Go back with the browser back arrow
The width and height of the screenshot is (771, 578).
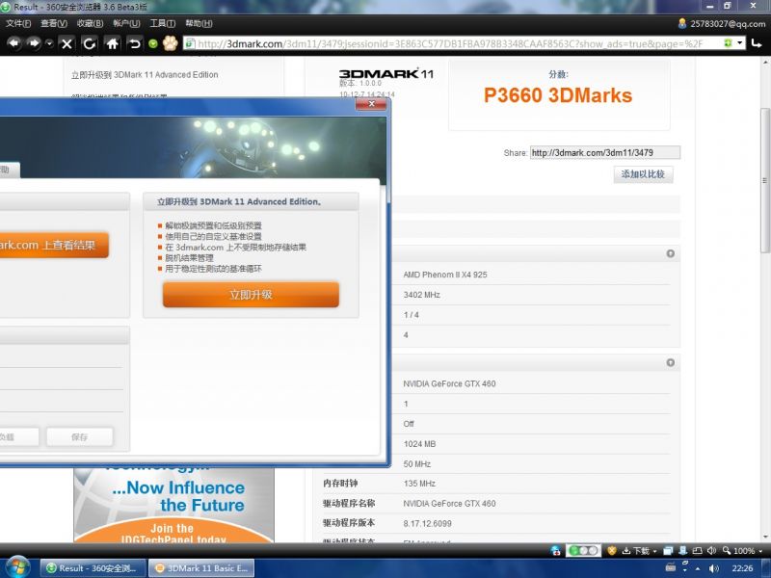14,43
